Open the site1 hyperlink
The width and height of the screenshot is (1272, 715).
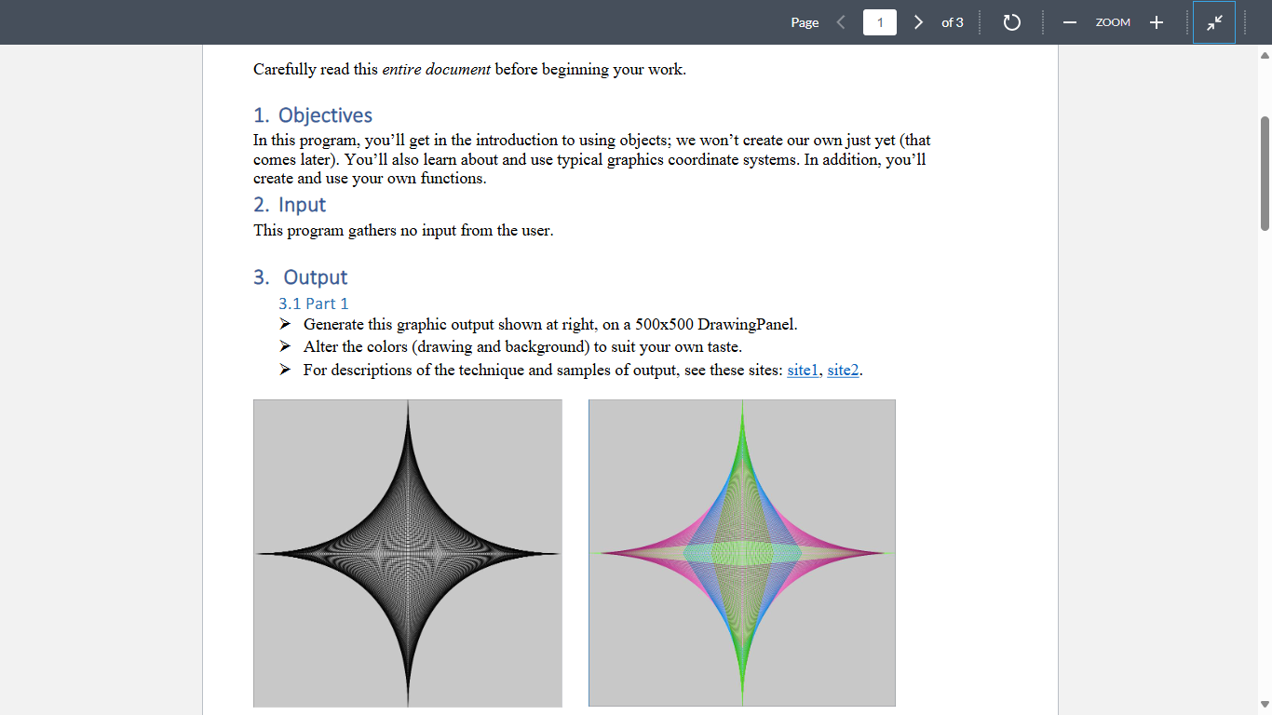(803, 371)
